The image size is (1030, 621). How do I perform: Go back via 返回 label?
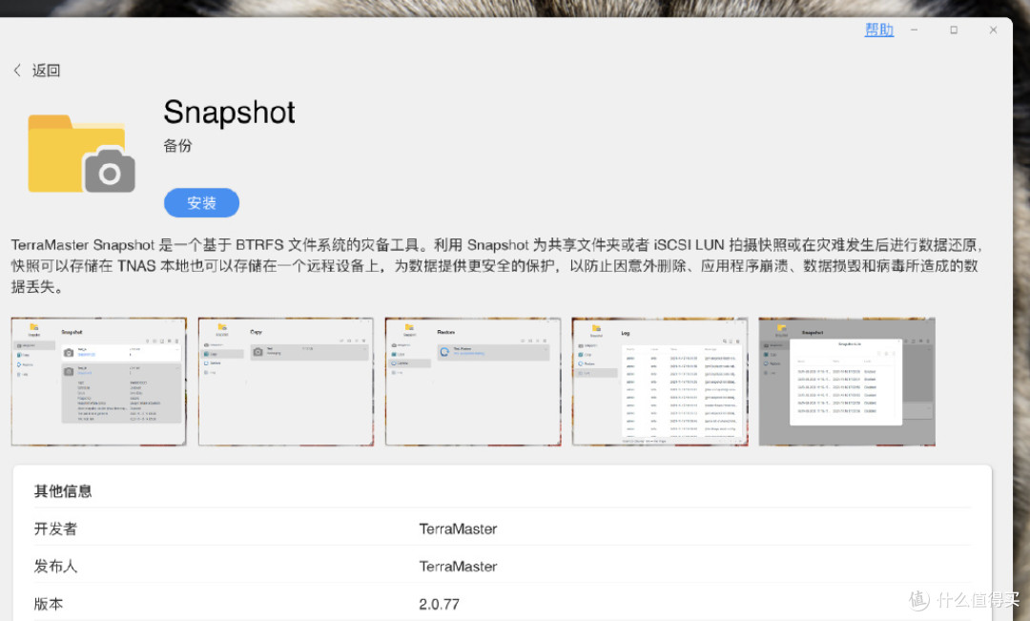coord(46,71)
